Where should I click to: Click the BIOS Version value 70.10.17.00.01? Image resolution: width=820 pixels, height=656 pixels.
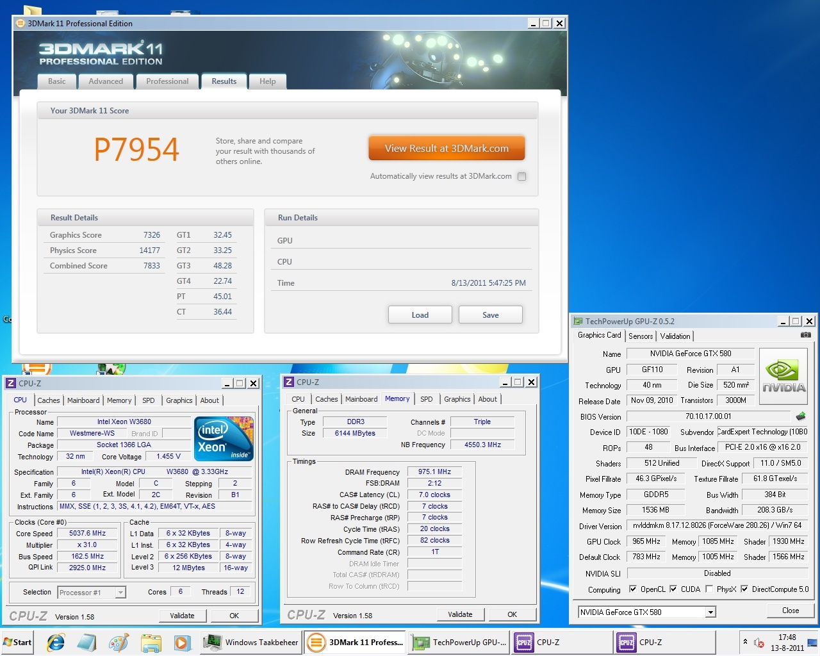(x=708, y=416)
